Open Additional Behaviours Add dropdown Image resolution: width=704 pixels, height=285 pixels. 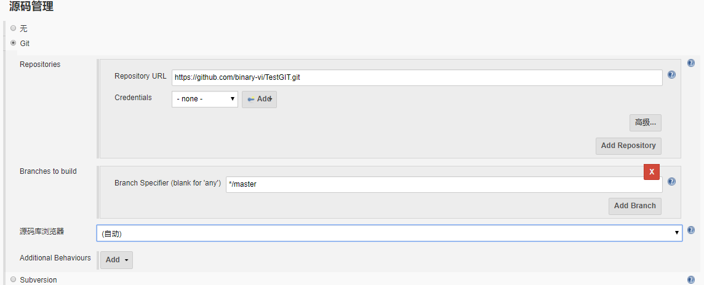[x=116, y=260]
